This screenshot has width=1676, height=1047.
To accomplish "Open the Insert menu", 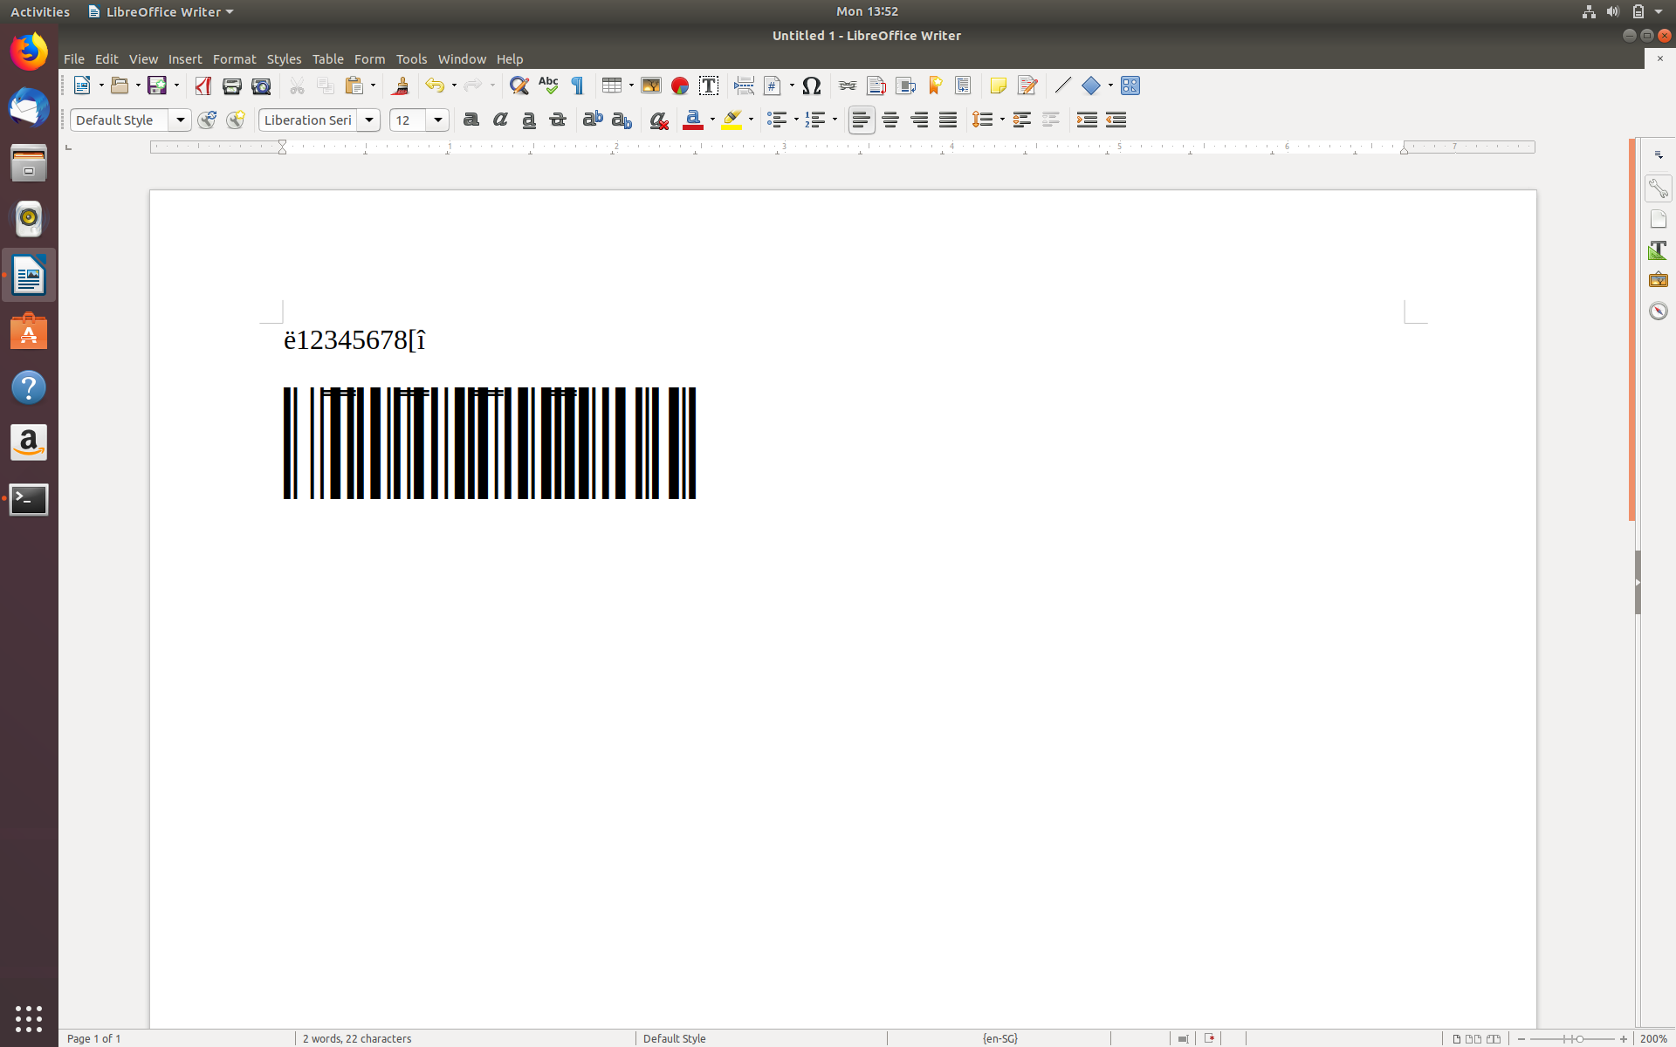I will click(185, 58).
